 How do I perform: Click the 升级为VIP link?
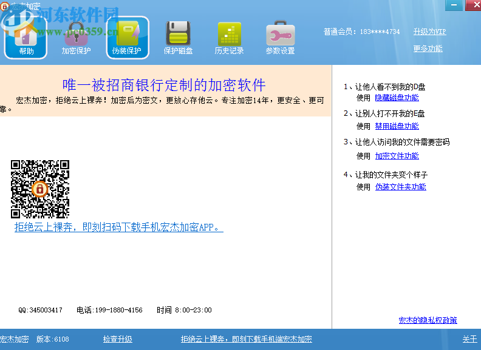coord(429,32)
